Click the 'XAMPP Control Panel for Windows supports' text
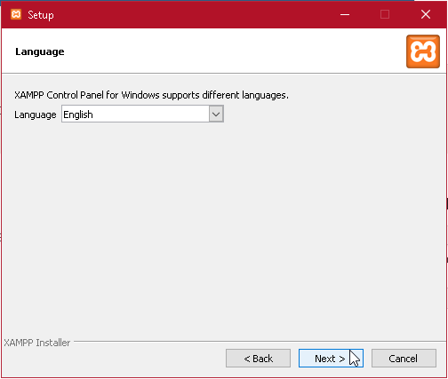This screenshot has height=379, width=448. click(107, 95)
